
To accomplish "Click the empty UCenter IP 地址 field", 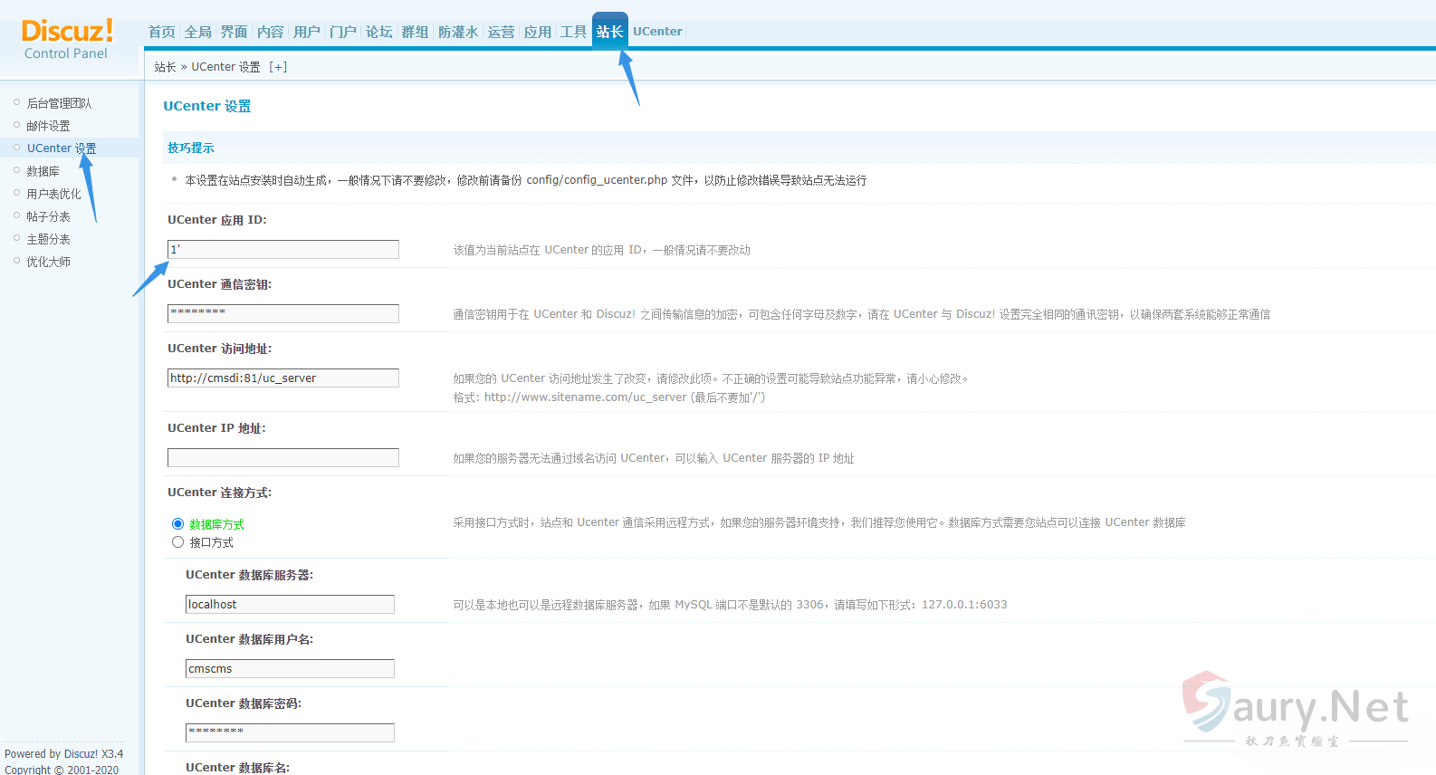I will (282, 458).
